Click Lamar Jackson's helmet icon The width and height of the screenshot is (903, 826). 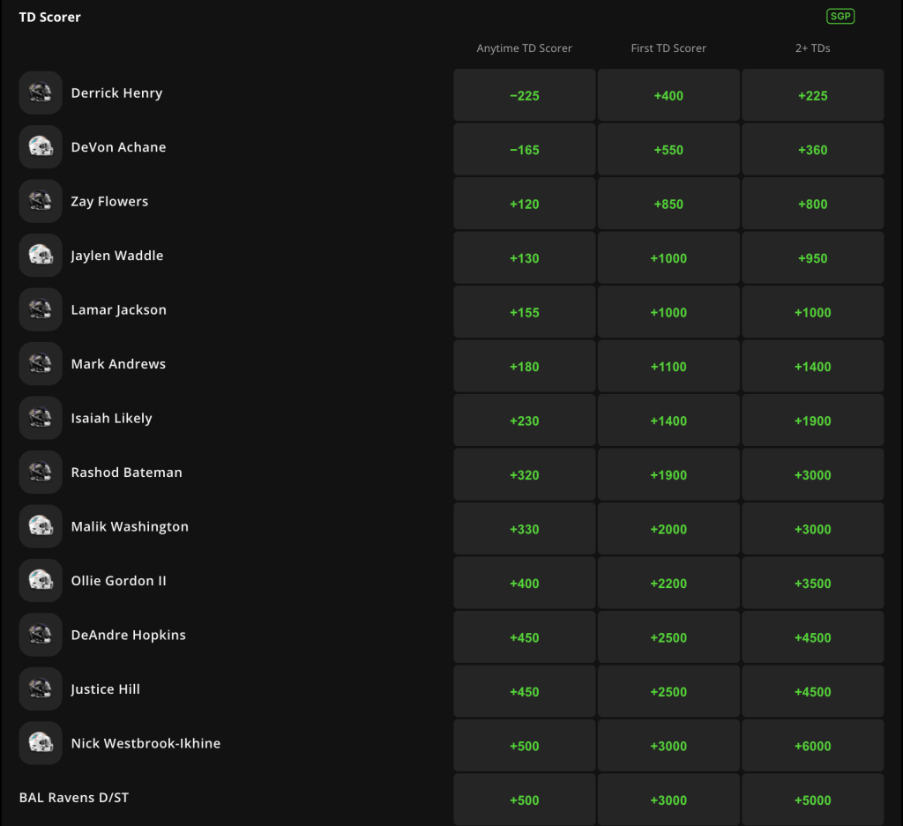point(41,310)
